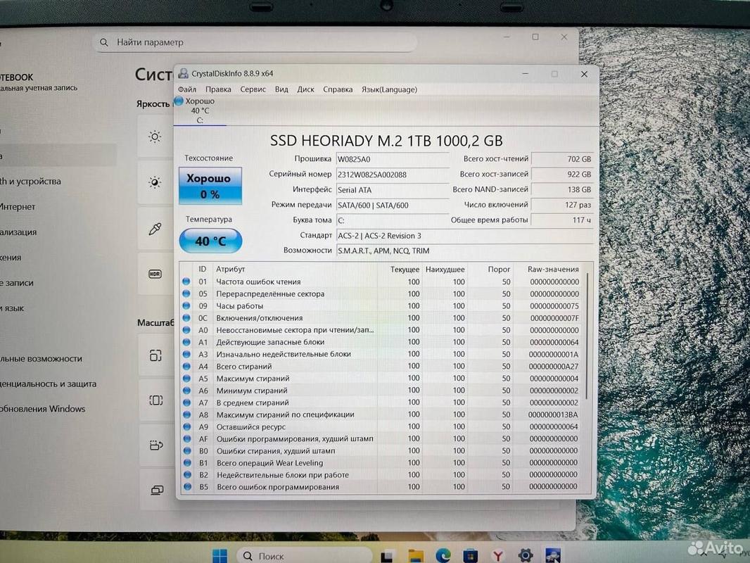
Task: Open the Файл menu in CrystalDiskInfo
Action: click(x=187, y=89)
